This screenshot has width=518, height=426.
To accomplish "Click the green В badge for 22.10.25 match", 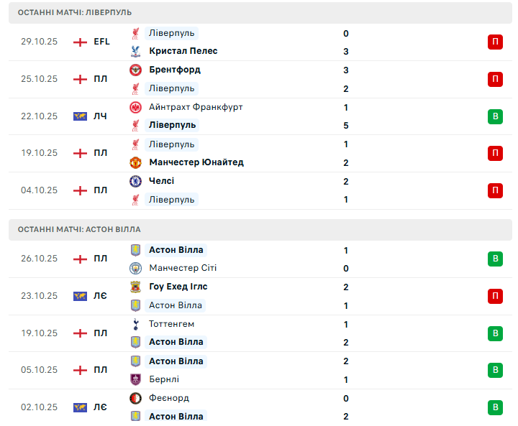I will 494,116.
